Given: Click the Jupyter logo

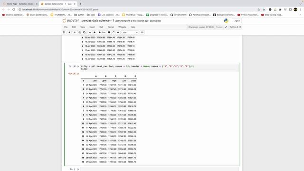Looking at the screenshot, I should click(71, 20).
